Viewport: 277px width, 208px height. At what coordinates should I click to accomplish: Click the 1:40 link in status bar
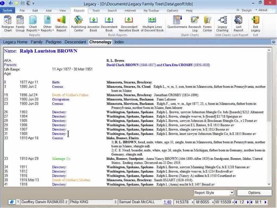click(x=167, y=202)
